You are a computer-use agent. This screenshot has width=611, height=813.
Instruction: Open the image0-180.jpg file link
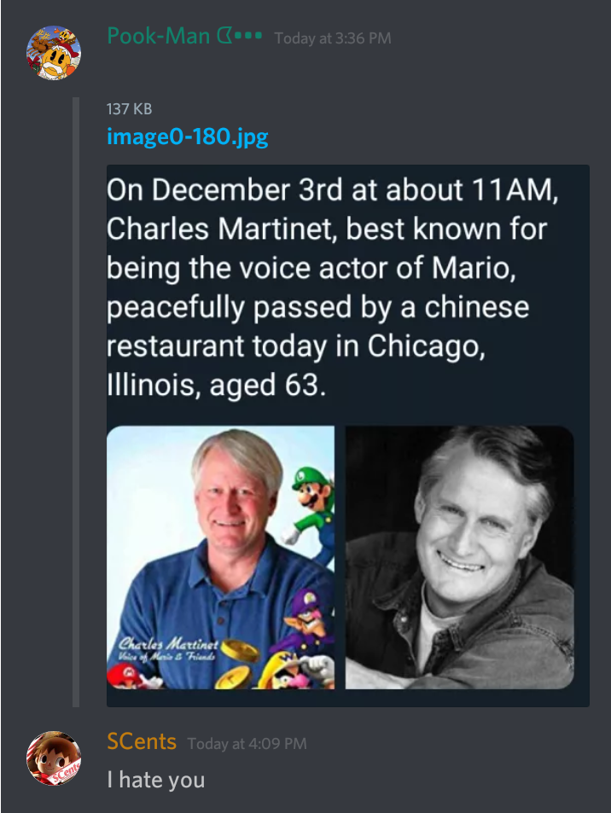tap(188, 136)
